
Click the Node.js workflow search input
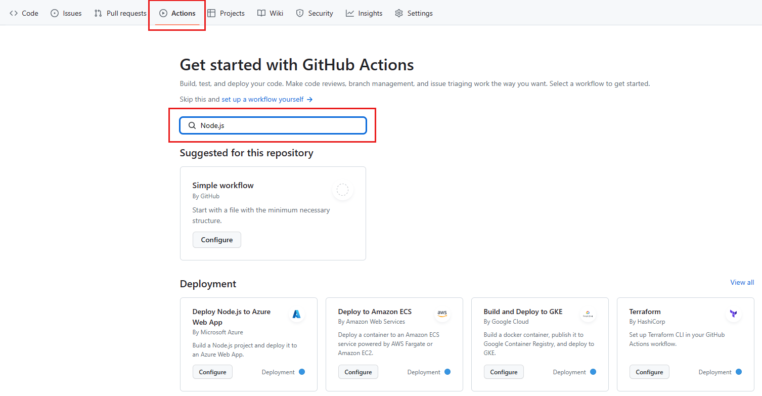point(273,125)
